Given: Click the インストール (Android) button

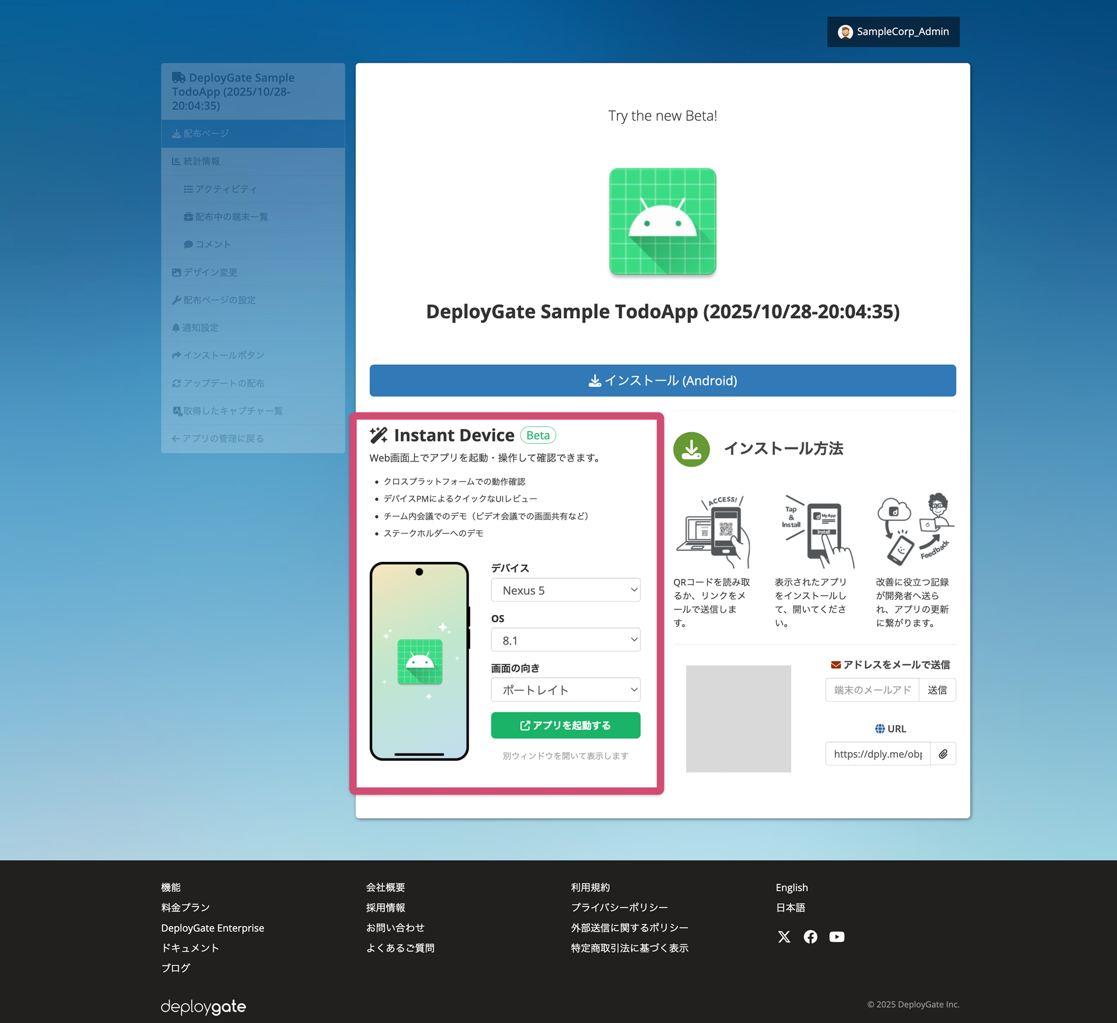Looking at the screenshot, I should pos(663,381).
